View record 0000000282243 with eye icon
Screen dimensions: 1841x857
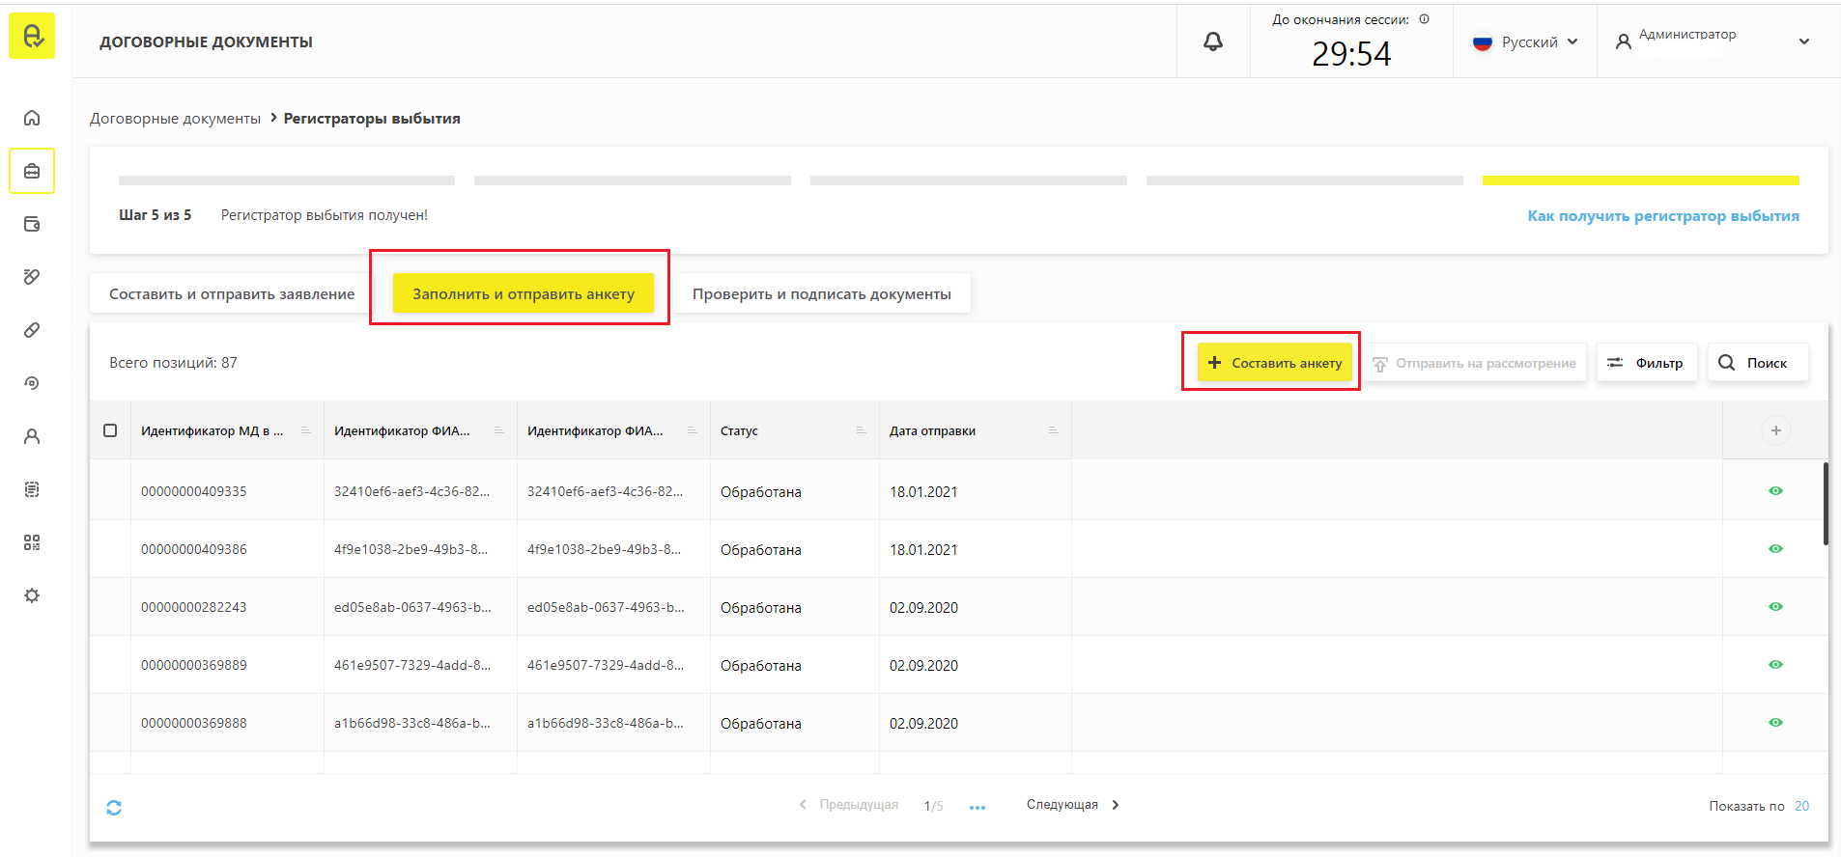(x=1775, y=607)
